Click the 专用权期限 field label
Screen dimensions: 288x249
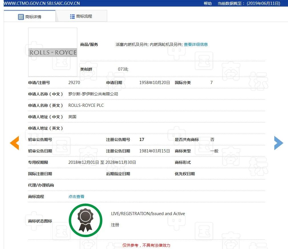tap(38, 162)
